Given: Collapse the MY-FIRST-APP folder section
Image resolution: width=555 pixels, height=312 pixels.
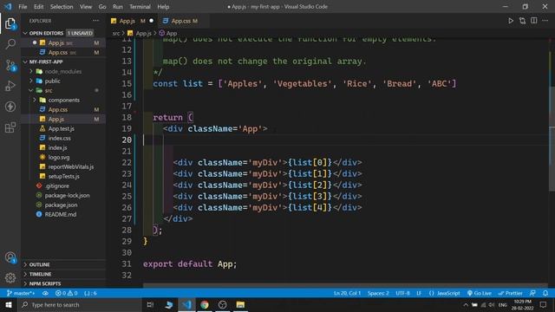Looking at the screenshot, I should (63, 62).
